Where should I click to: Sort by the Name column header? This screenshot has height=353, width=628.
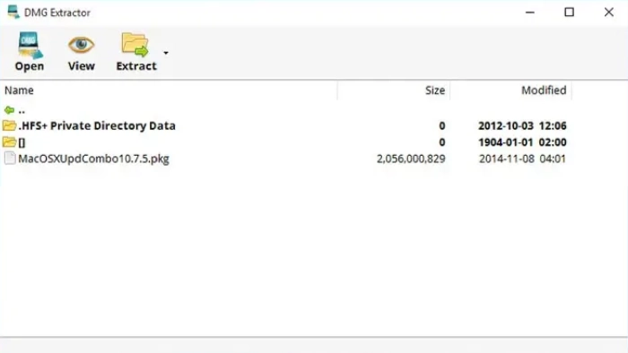[x=169, y=90]
